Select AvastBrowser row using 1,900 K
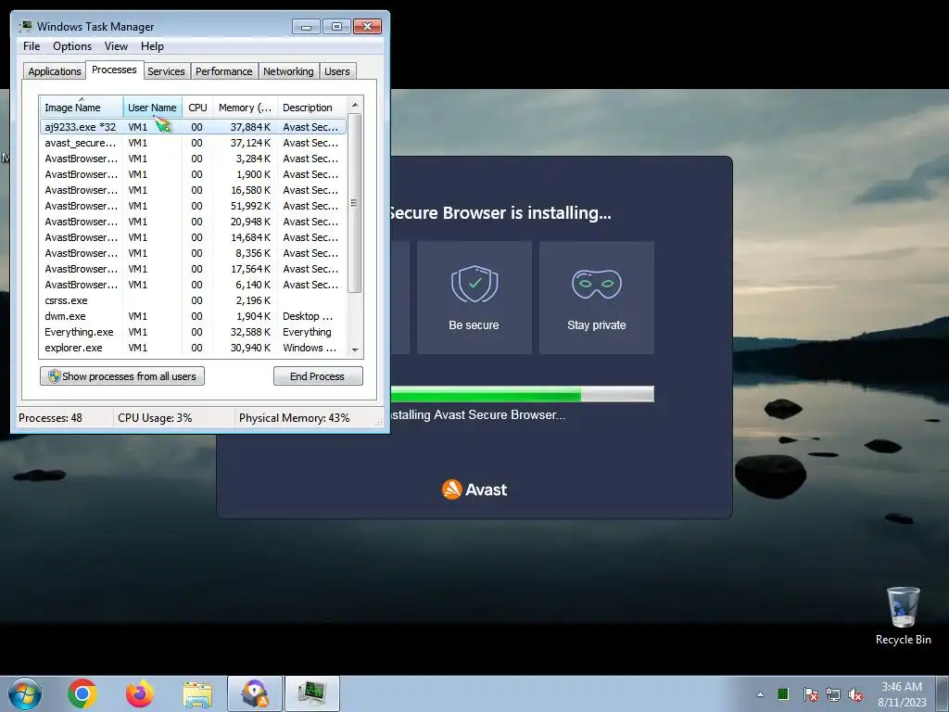 (193, 174)
